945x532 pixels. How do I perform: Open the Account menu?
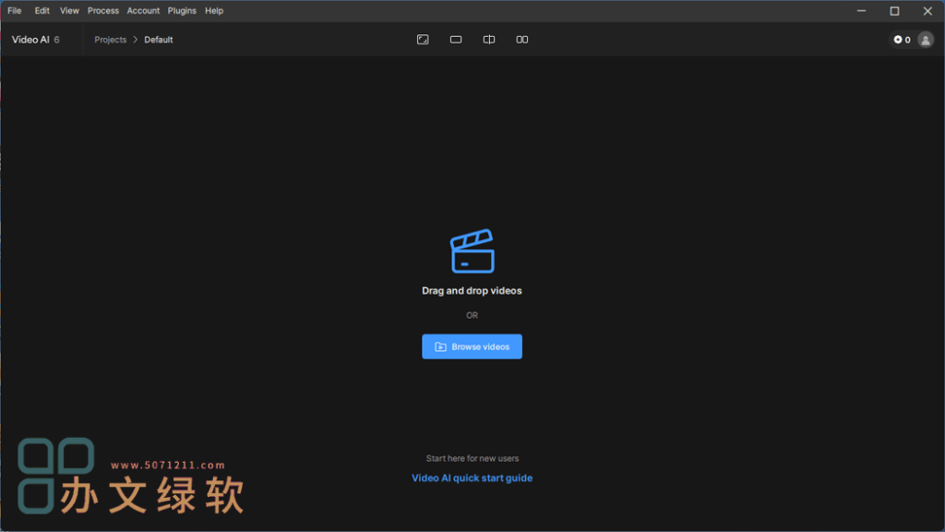143,10
